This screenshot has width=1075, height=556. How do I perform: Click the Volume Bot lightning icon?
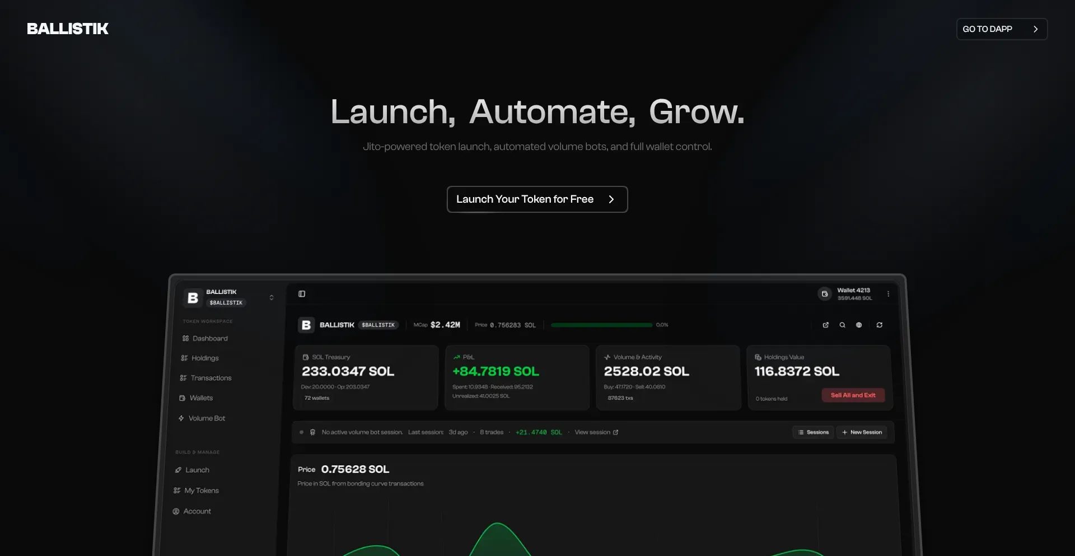(x=181, y=418)
